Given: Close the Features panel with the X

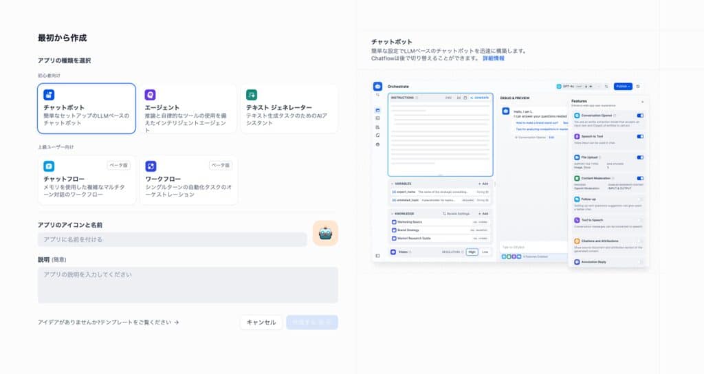Looking at the screenshot, I should 643,102.
